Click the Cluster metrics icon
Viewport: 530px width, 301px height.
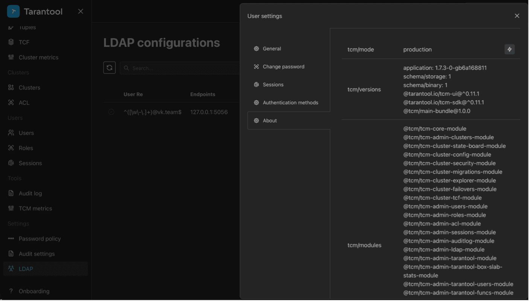click(11, 57)
